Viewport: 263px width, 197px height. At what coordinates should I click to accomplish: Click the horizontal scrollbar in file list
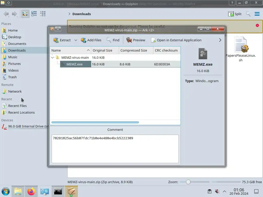coord(95,122)
